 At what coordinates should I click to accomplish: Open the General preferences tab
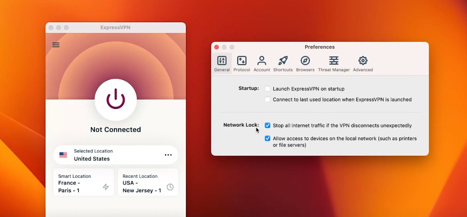click(x=222, y=64)
